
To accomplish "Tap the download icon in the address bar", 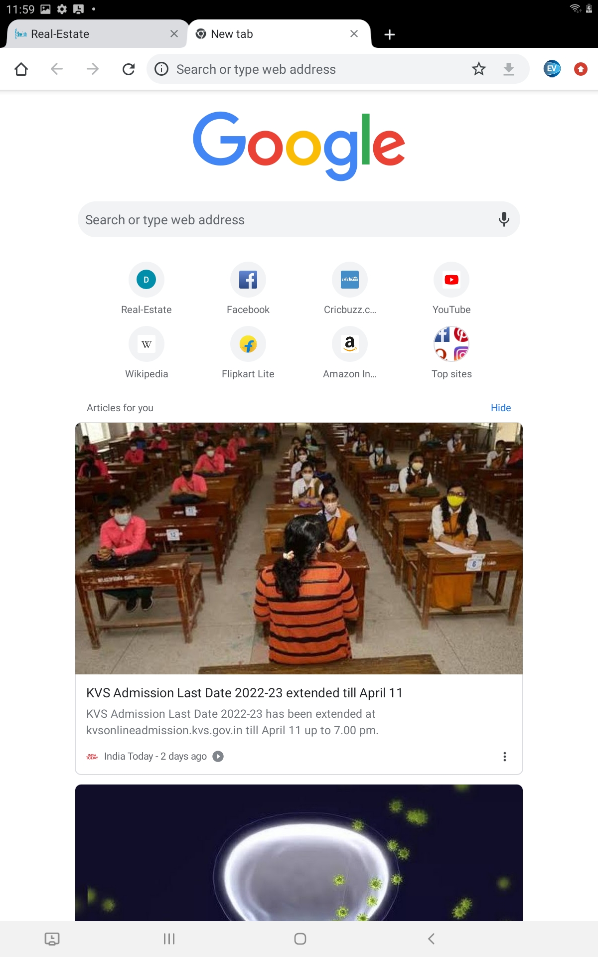I will coord(508,69).
